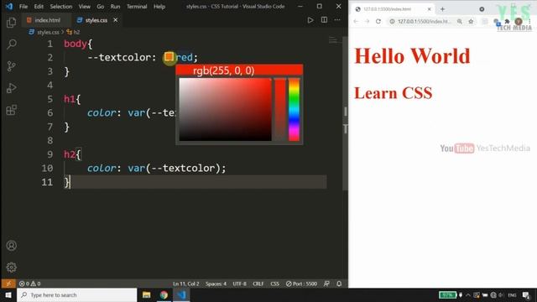The image size is (537, 302).
Task: Open the Go menu
Action: [101, 7]
